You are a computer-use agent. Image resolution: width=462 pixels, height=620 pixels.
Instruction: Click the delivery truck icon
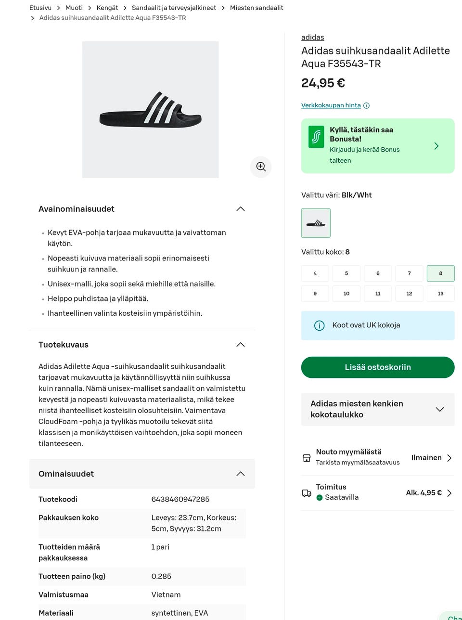[307, 493]
